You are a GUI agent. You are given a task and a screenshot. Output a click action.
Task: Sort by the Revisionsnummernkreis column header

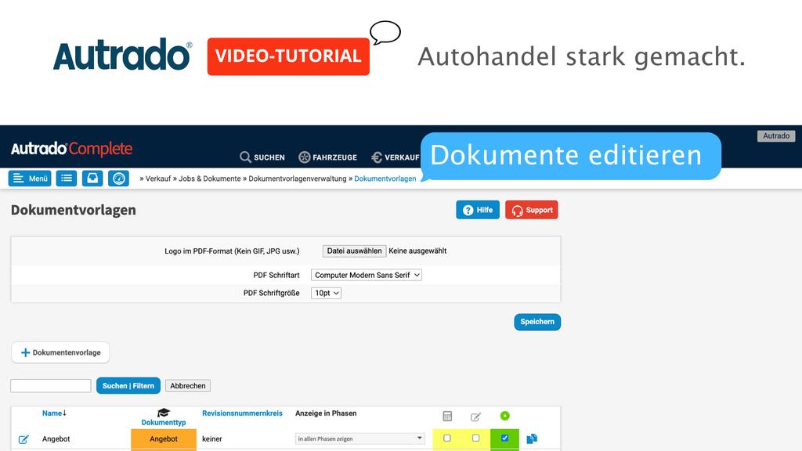[x=242, y=413]
